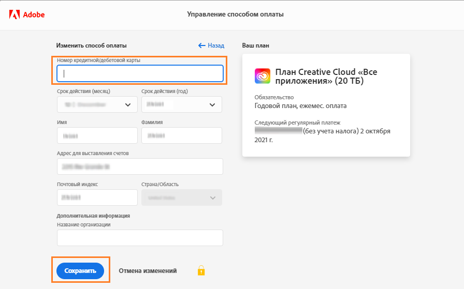The width and height of the screenshot is (464, 289).
Task: Click the Adobe logo icon
Action: [x=14, y=14]
